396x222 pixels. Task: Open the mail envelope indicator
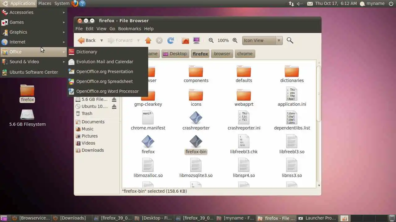tap(310, 4)
